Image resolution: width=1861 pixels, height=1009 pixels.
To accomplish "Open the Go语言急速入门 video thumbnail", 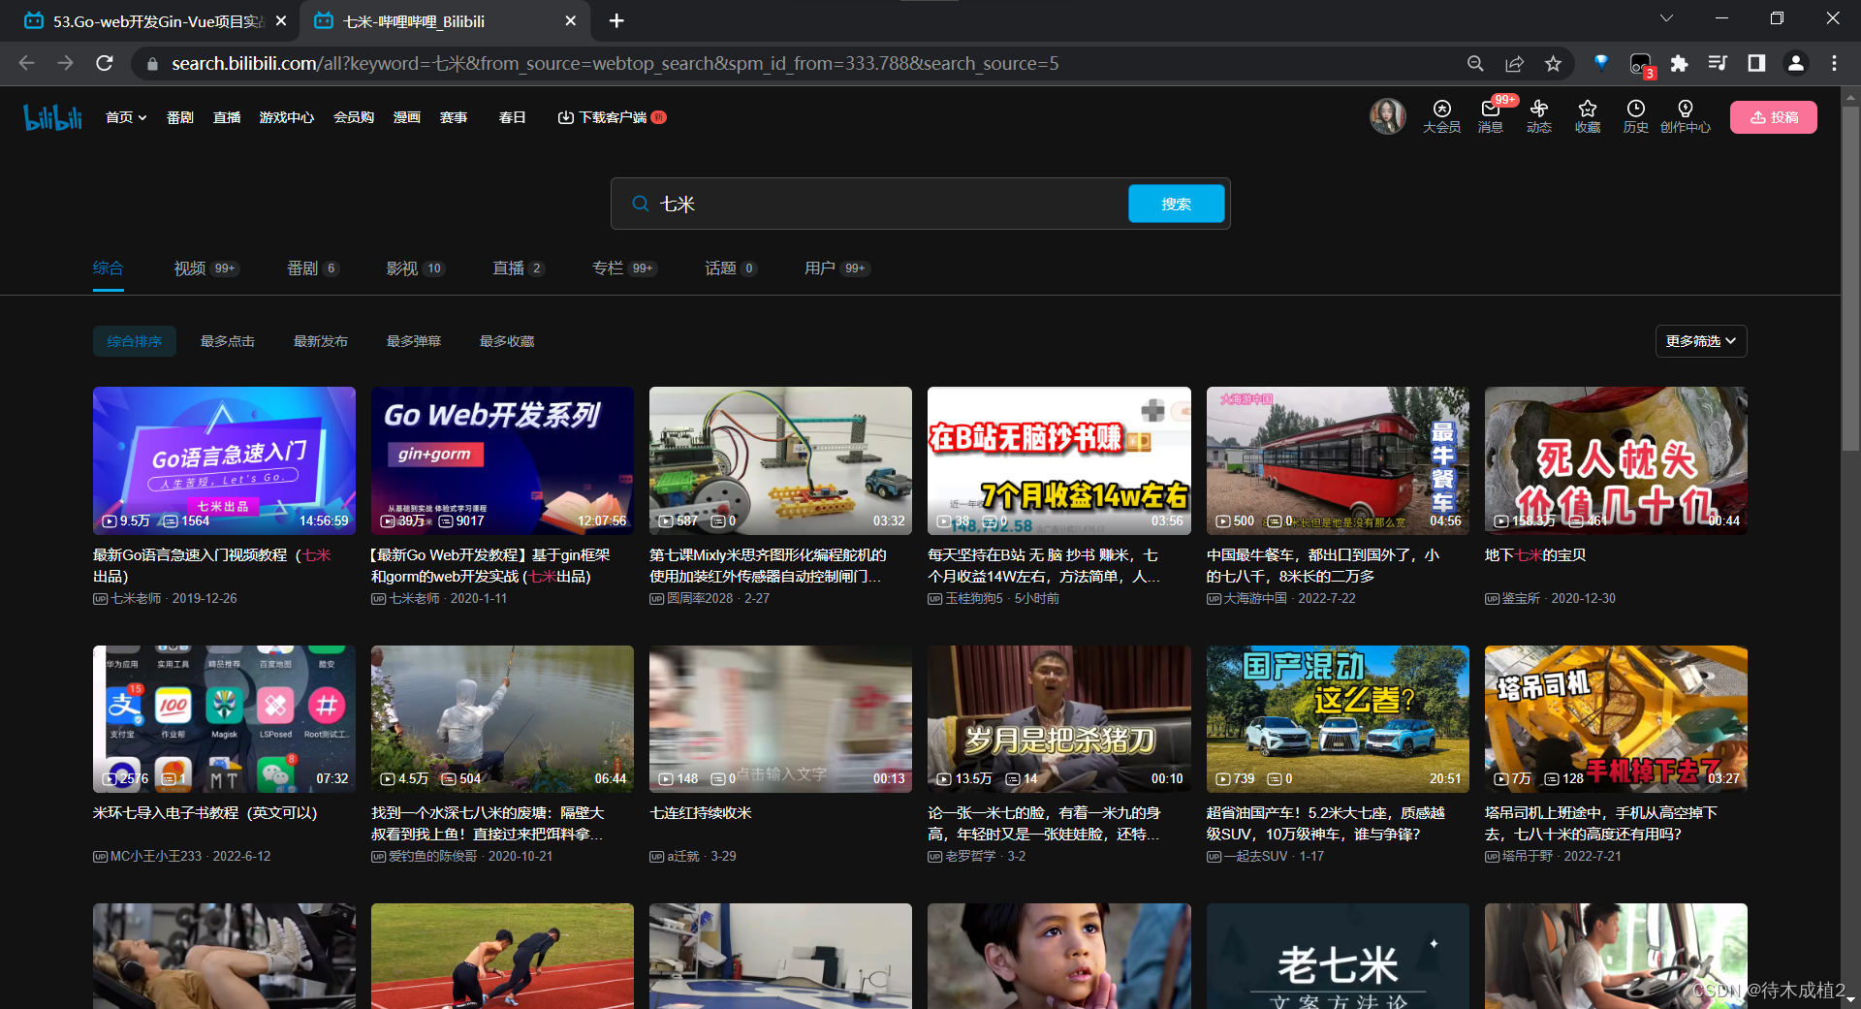I will 224,460.
